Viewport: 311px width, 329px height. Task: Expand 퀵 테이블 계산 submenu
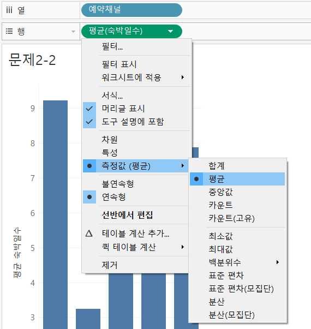click(136, 247)
